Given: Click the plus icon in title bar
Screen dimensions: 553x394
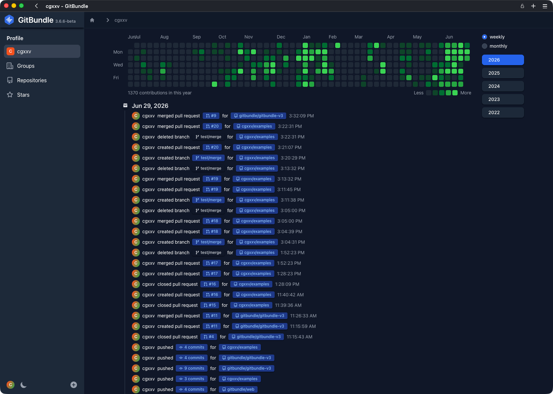Looking at the screenshot, I should click(x=533, y=6).
